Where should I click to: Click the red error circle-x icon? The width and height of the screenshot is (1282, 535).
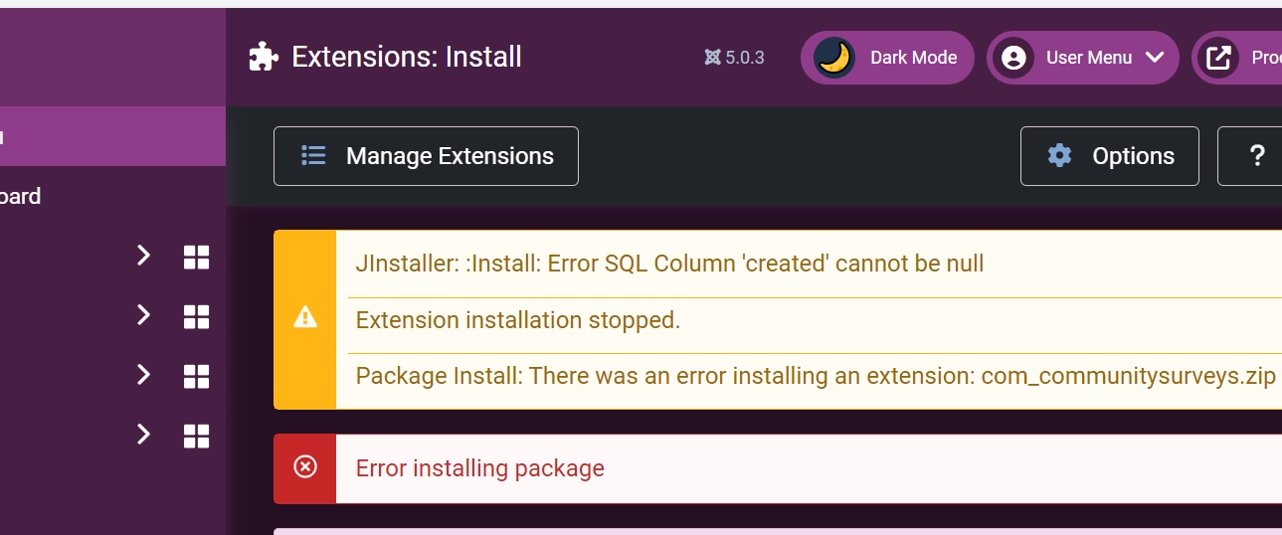[x=305, y=467]
